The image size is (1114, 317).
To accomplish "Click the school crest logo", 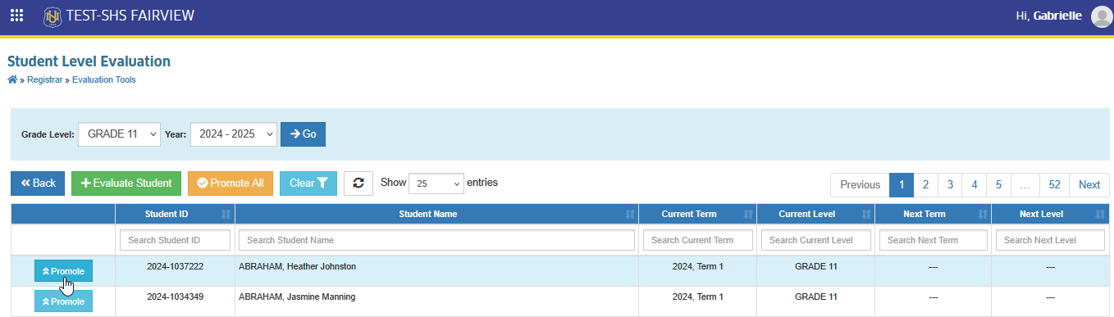I will coord(53,16).
